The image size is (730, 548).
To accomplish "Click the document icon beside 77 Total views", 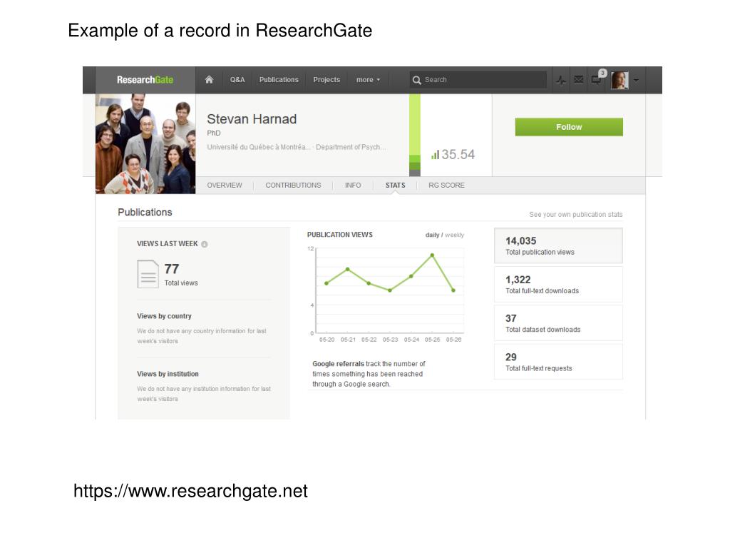I will click(148, 274).
